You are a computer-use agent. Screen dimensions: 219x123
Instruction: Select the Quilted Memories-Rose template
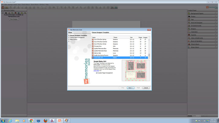pos(120,51)
